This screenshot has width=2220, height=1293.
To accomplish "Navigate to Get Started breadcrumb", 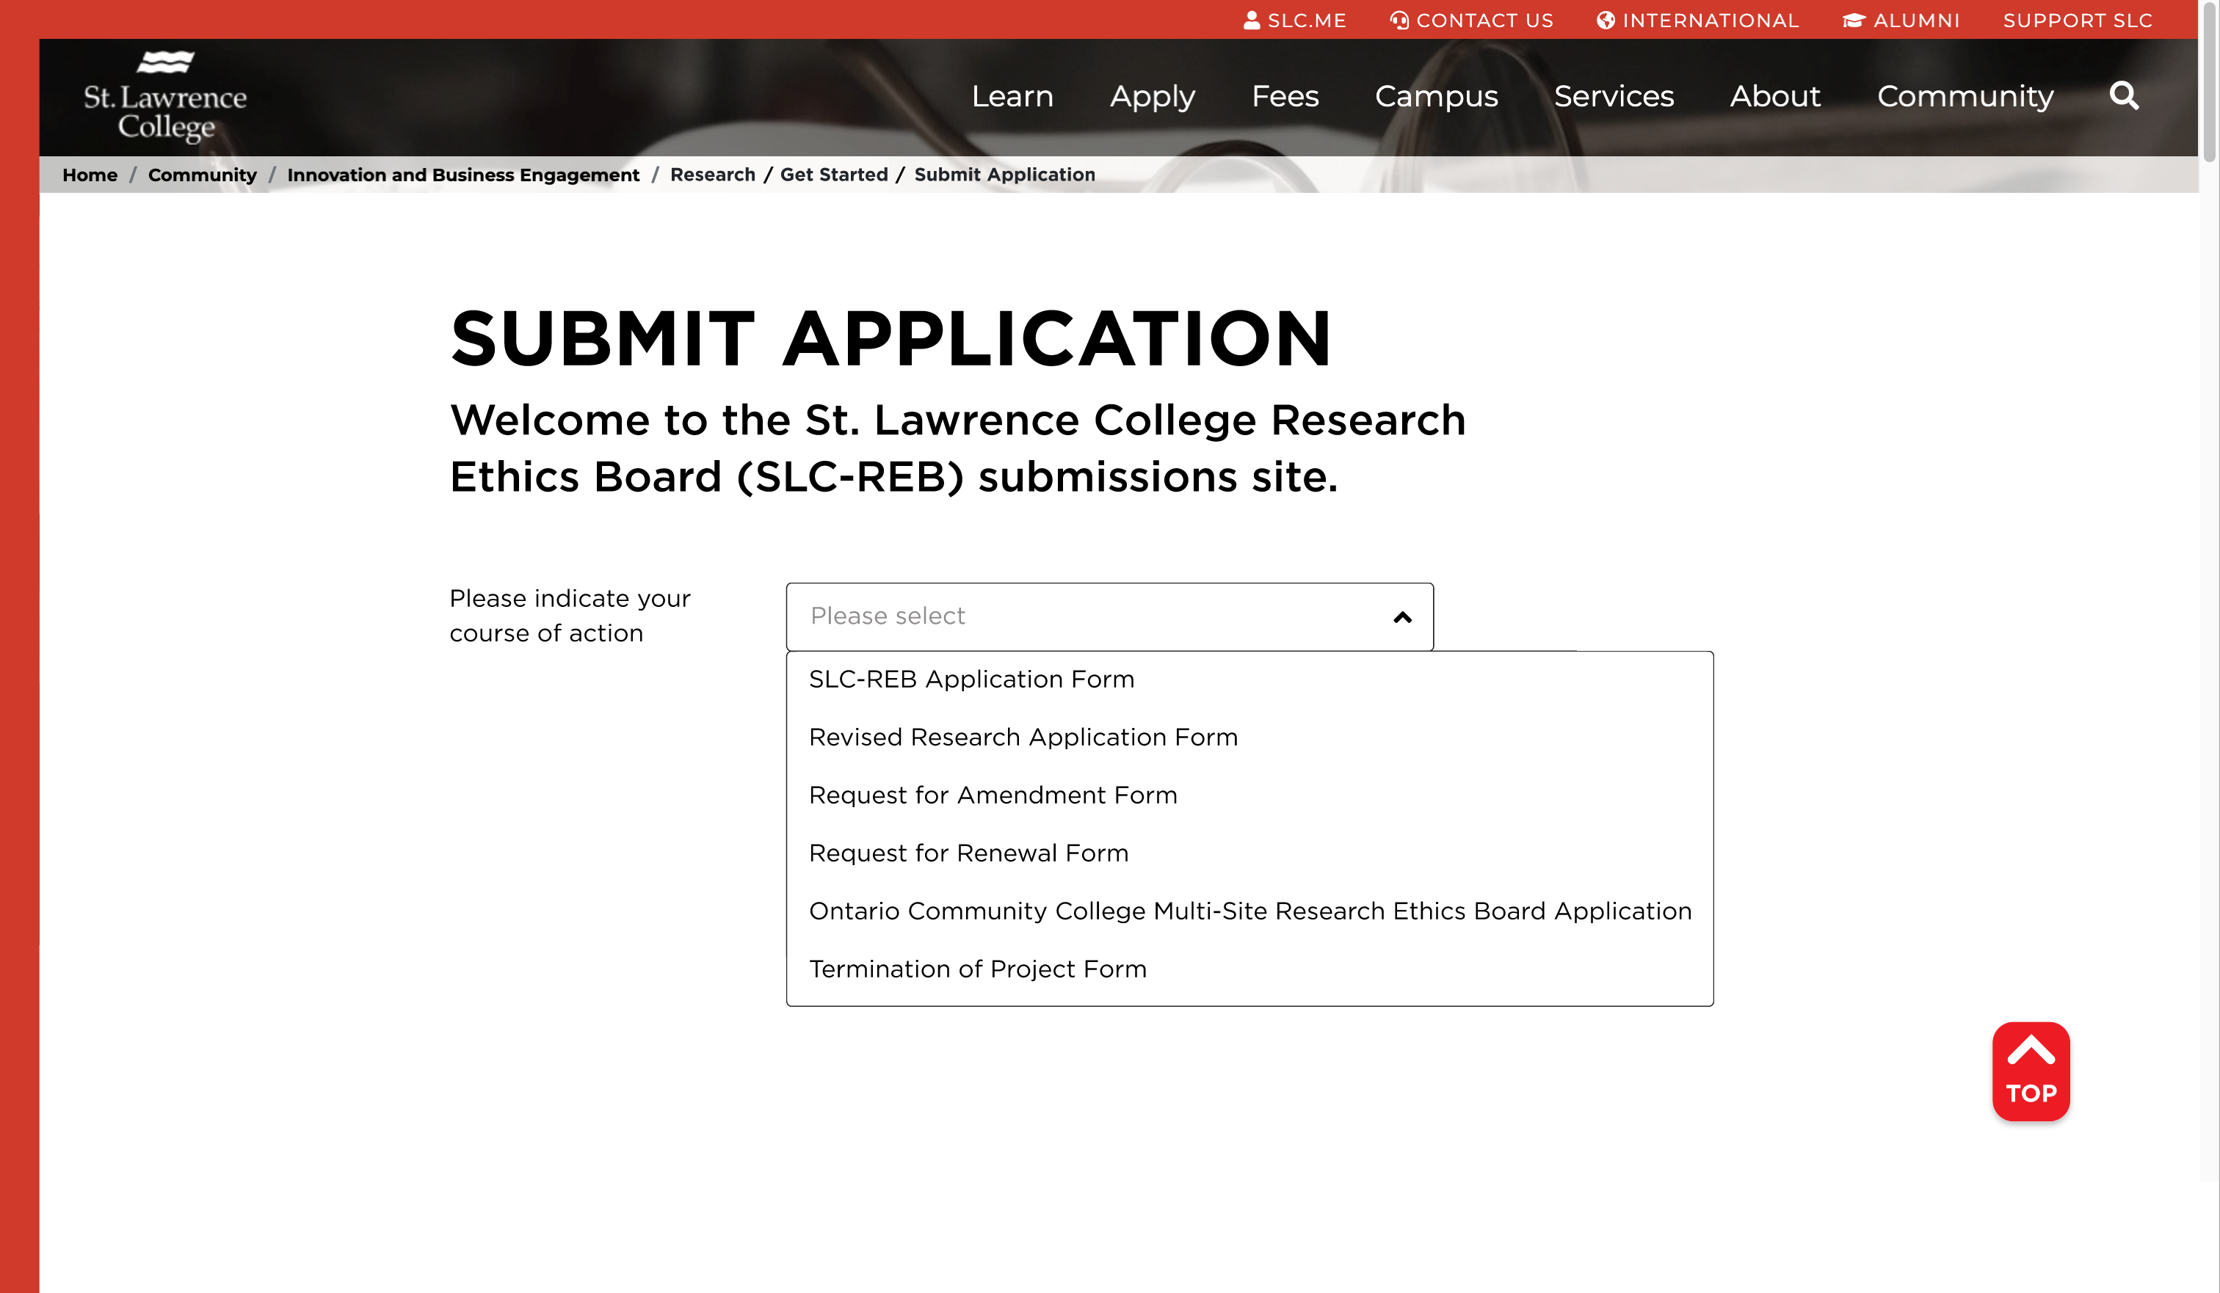I will [x=833, y=175].
